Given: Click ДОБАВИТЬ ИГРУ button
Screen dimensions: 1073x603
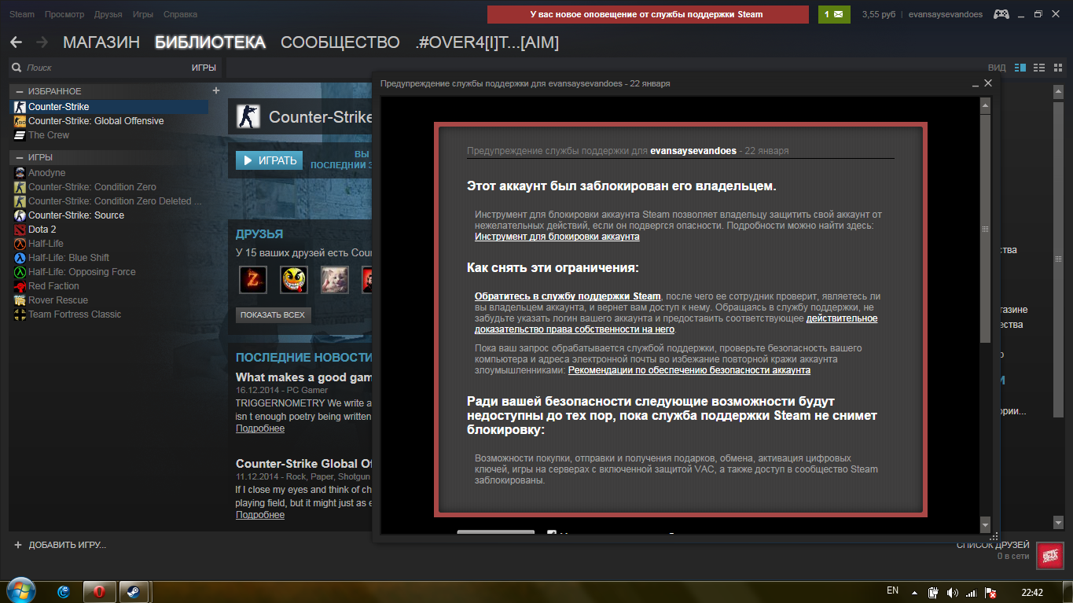Looking at the screenshot, I should [x=60, y=545].
